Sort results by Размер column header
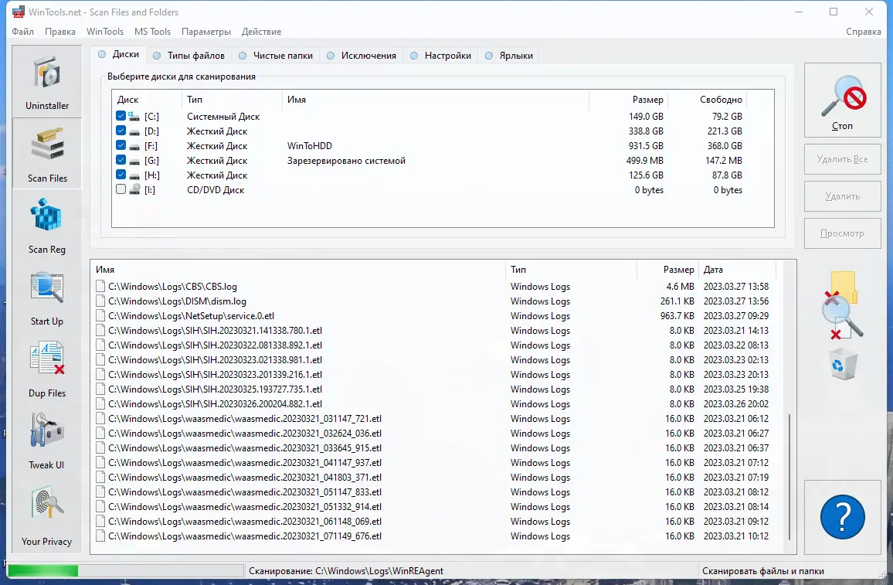The height and width of the screenshot is (585, 893). (667, 270)
